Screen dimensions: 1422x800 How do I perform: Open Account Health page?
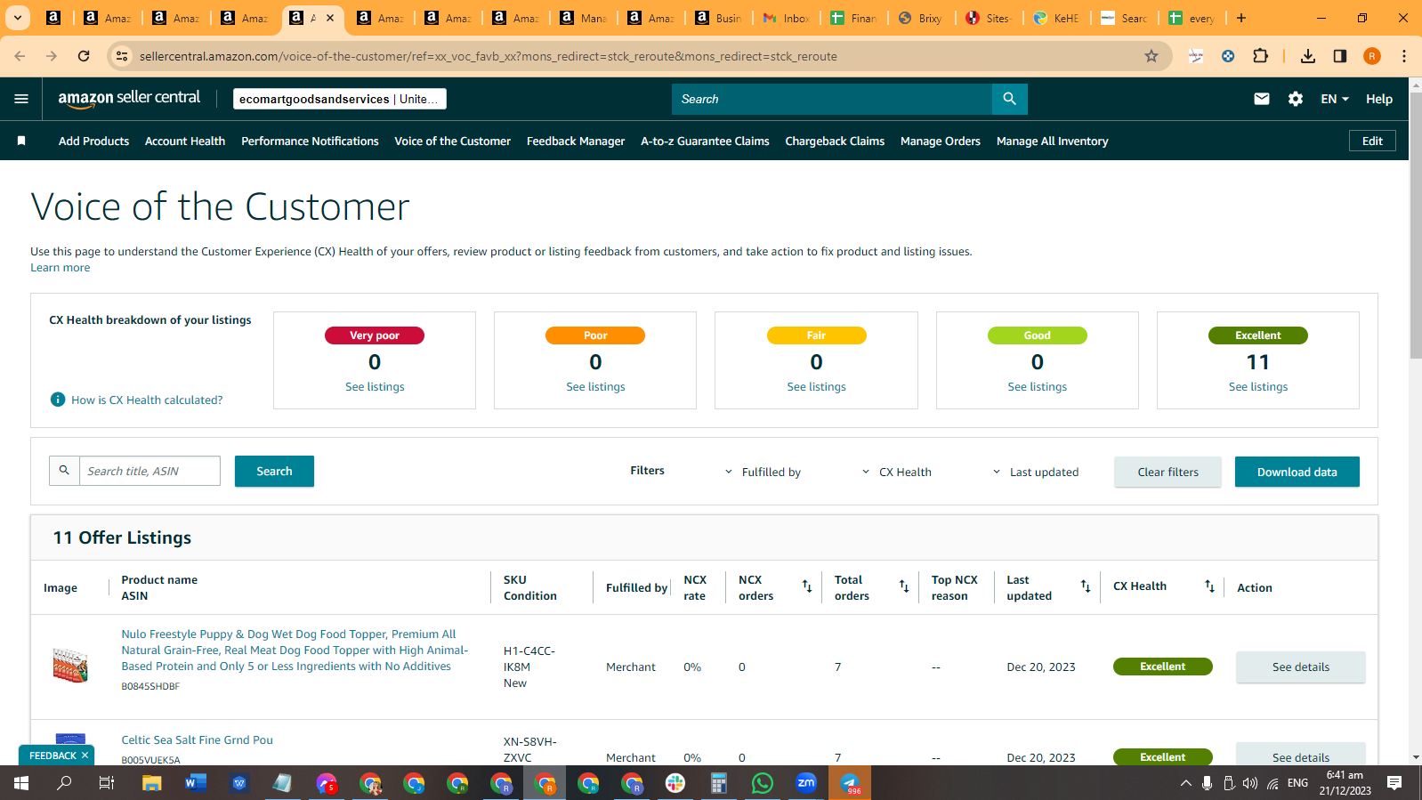[x=185, y=141]
